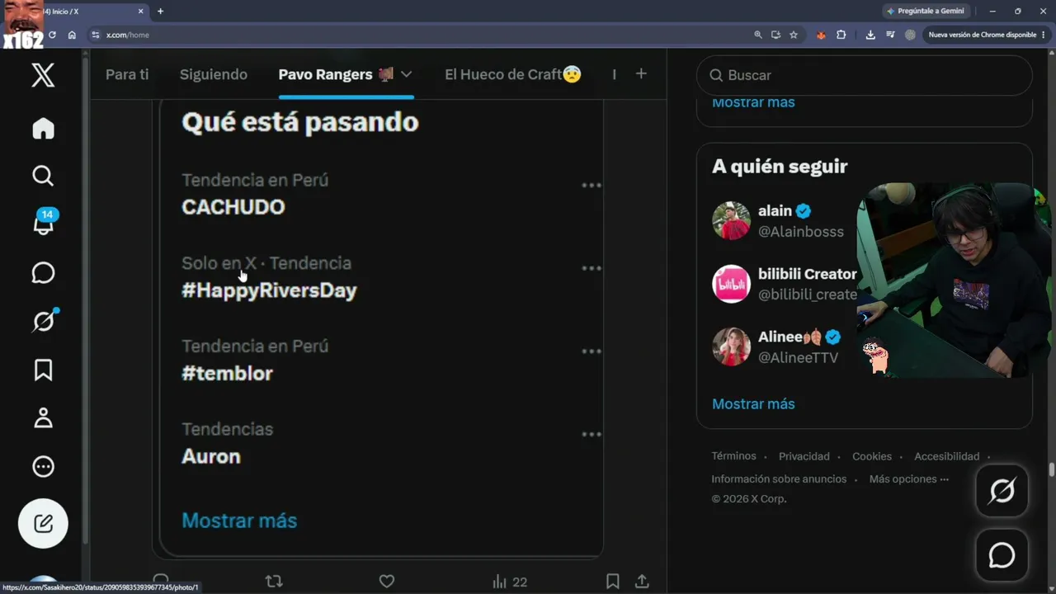This screenshot has width=1056, height=594.
Task: Open Chrome extensions puzzle icon
Action: point(841,35)
